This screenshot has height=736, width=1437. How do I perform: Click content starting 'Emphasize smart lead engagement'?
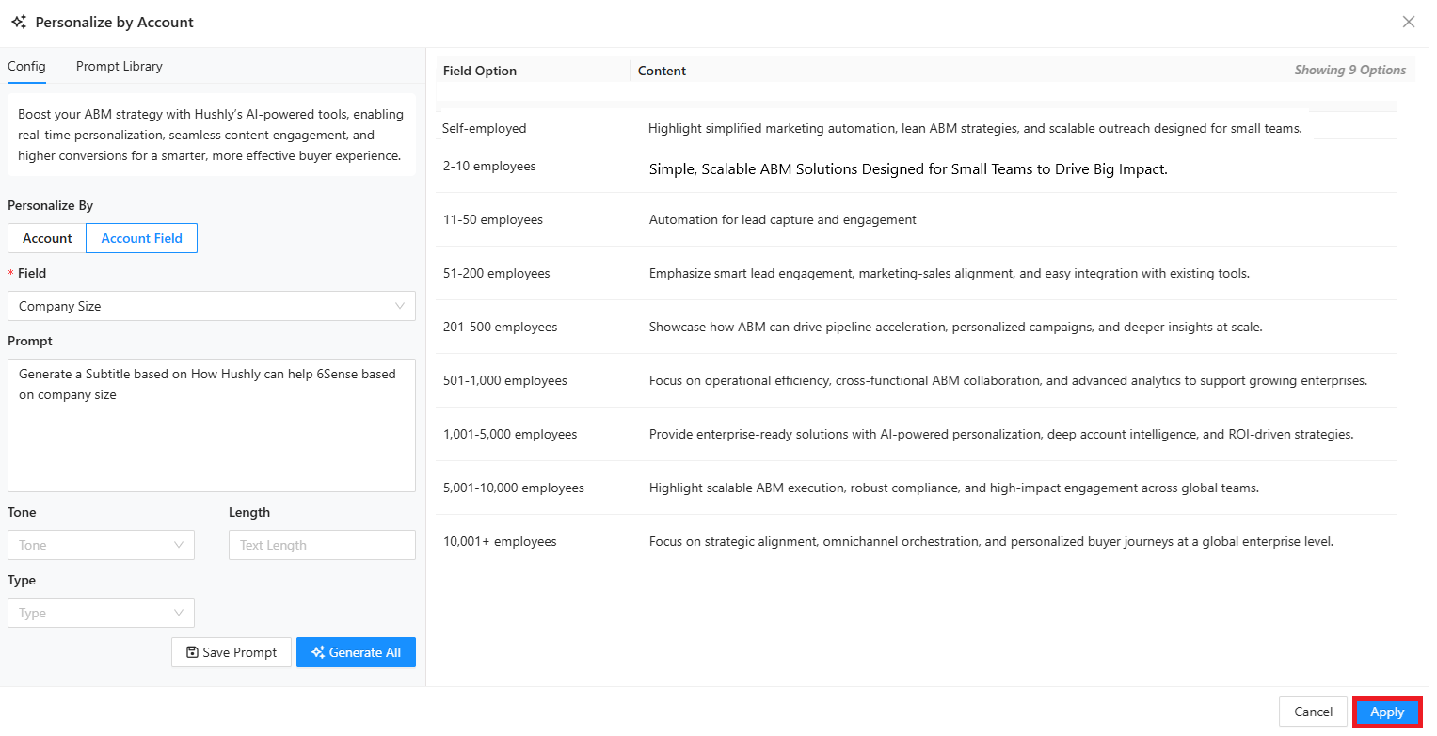[950, 273]
